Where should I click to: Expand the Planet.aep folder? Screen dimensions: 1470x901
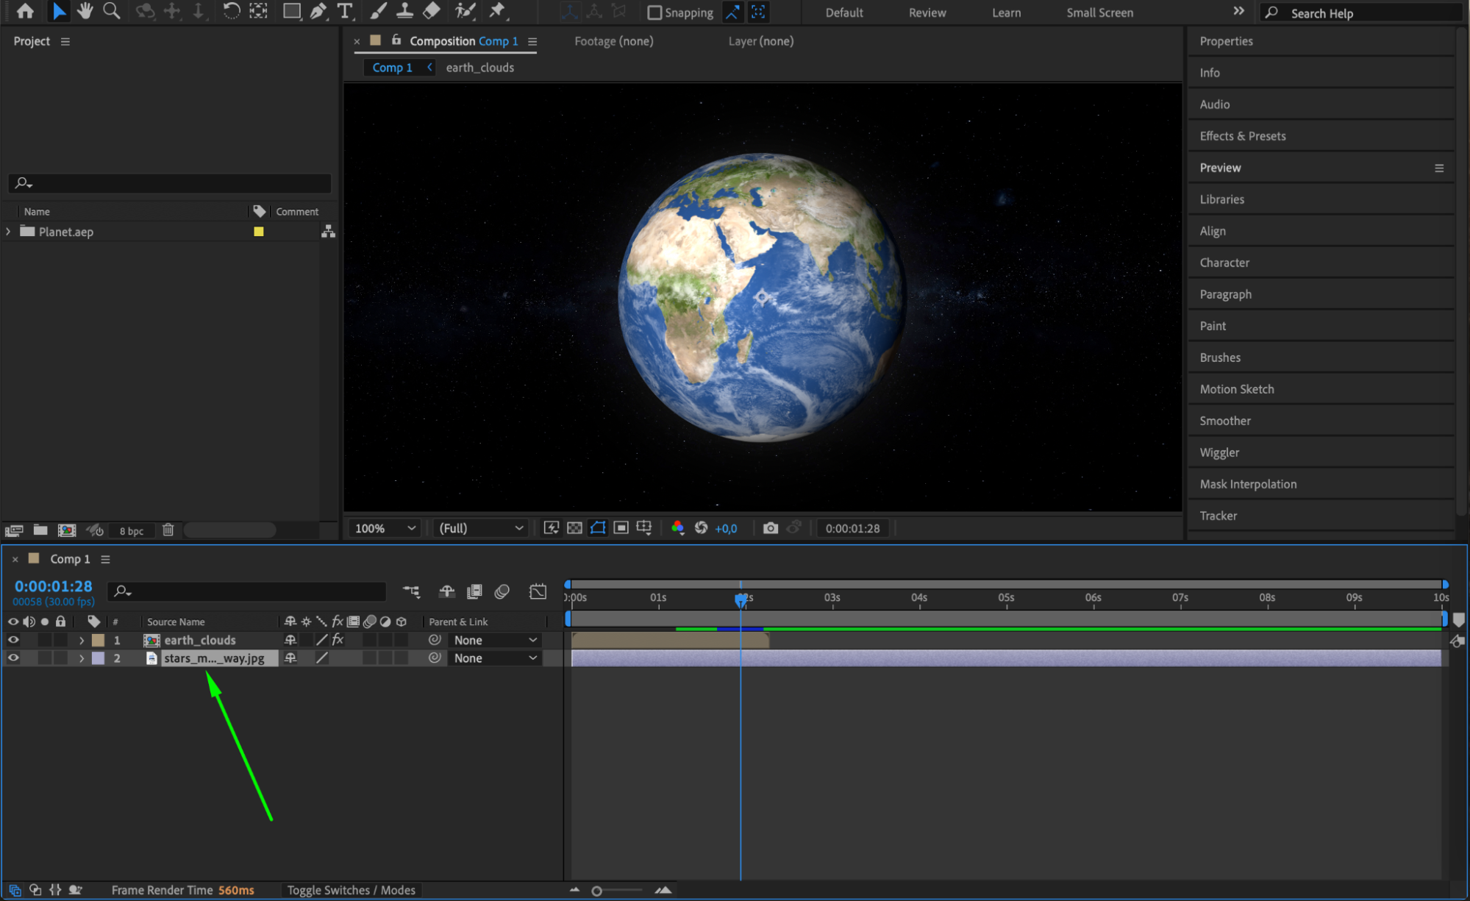click(x=9, y=232)
